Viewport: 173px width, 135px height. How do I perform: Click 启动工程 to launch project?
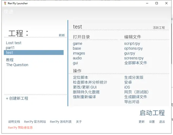(x=152, y=113)
